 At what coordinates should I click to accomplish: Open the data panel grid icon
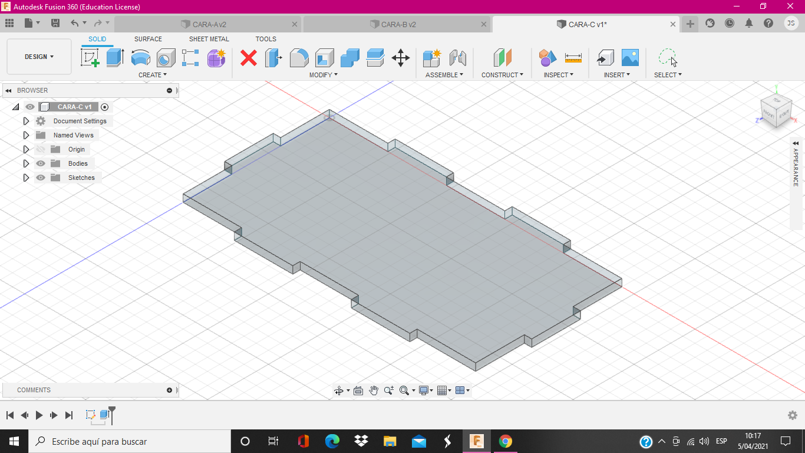(9, 24)
